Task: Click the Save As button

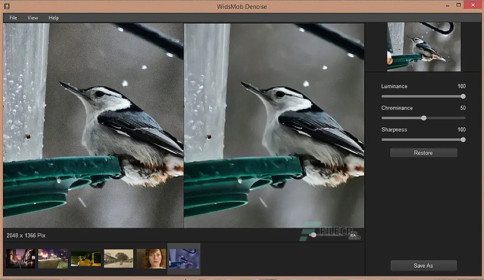Action: coord(423,266)
